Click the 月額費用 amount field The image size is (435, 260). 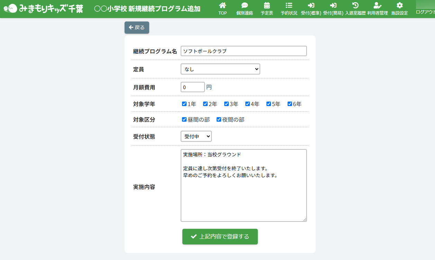pos(193,87)
